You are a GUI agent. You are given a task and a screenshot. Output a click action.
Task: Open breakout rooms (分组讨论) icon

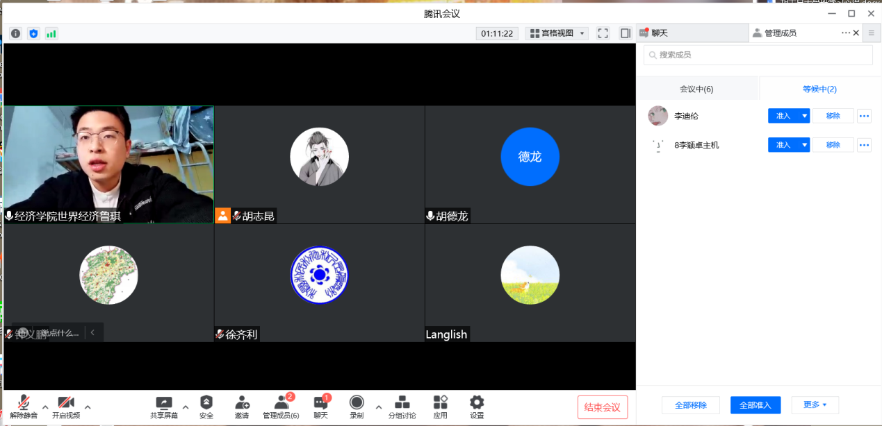click(402, 403)
